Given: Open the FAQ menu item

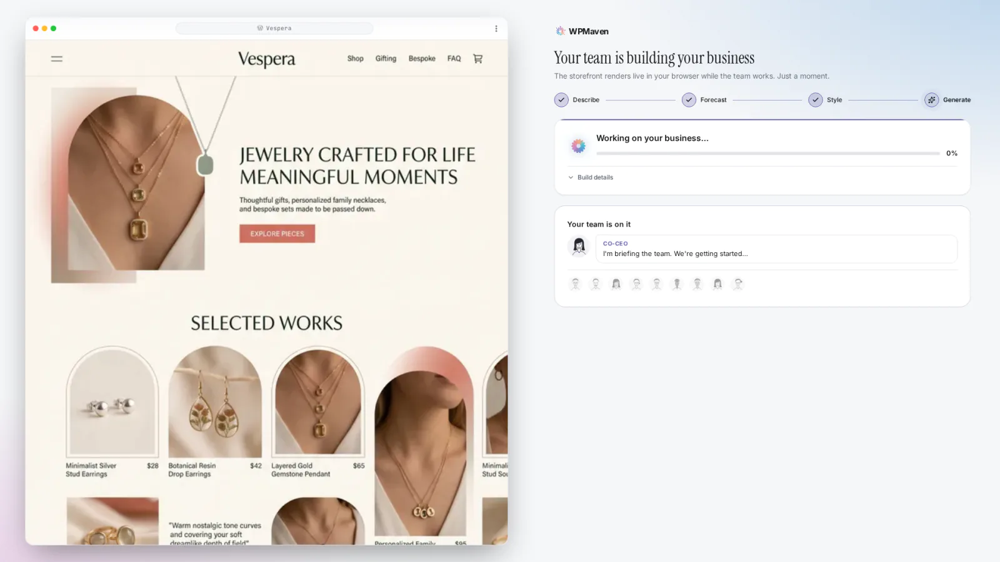Looking at the screenshot, I should click(454, 59).
